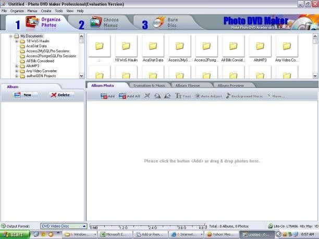Click the Lite-On drive icon in status bar
Viewport: 319px width, 239px height.
click(x=270, y=226)
